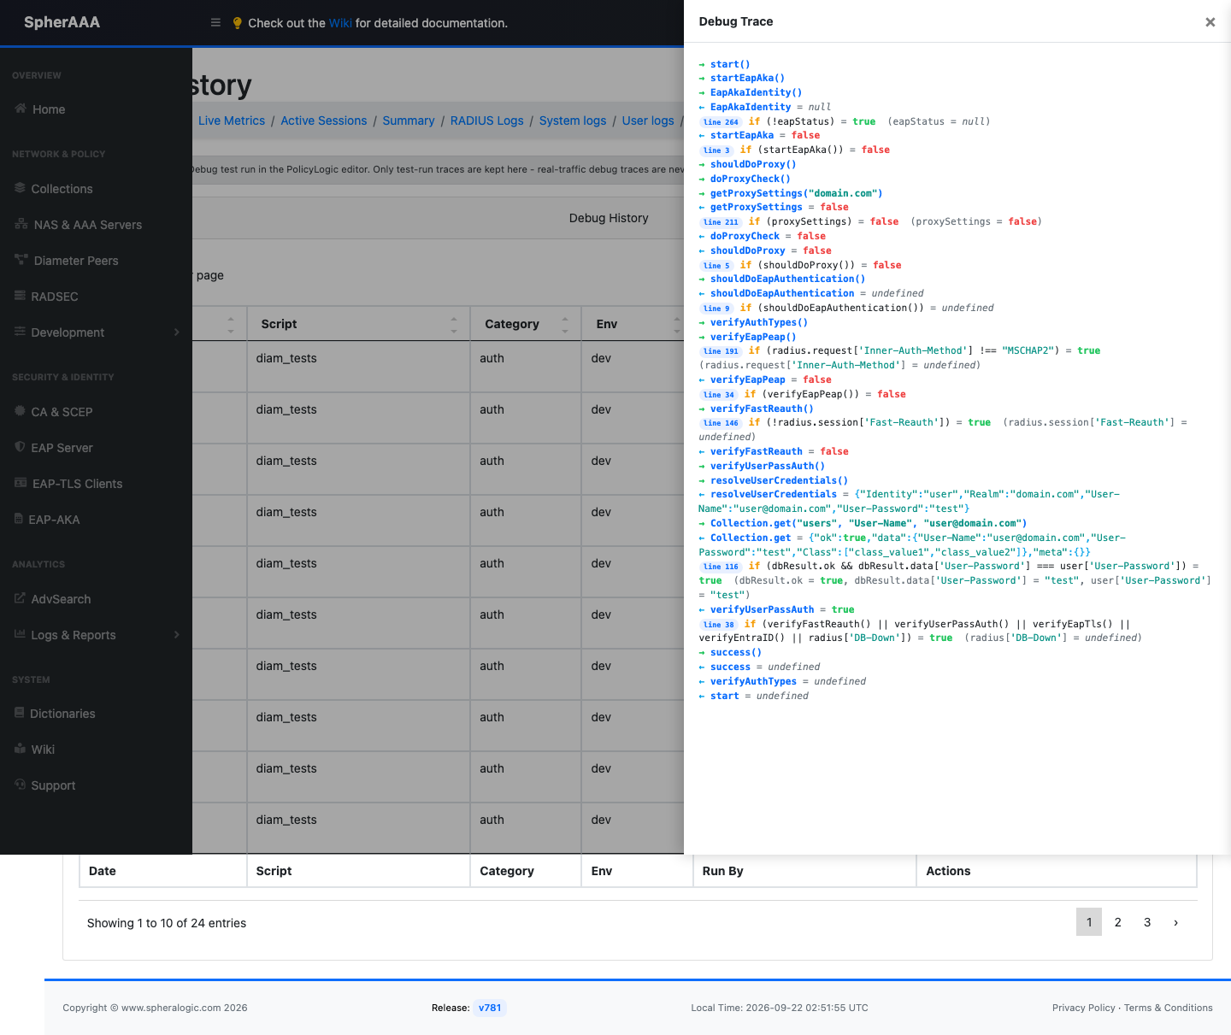Click the NAS & AAA Servers icon
The height and width of the screenshot is (1035, 1231).
[x=21, y=224]
